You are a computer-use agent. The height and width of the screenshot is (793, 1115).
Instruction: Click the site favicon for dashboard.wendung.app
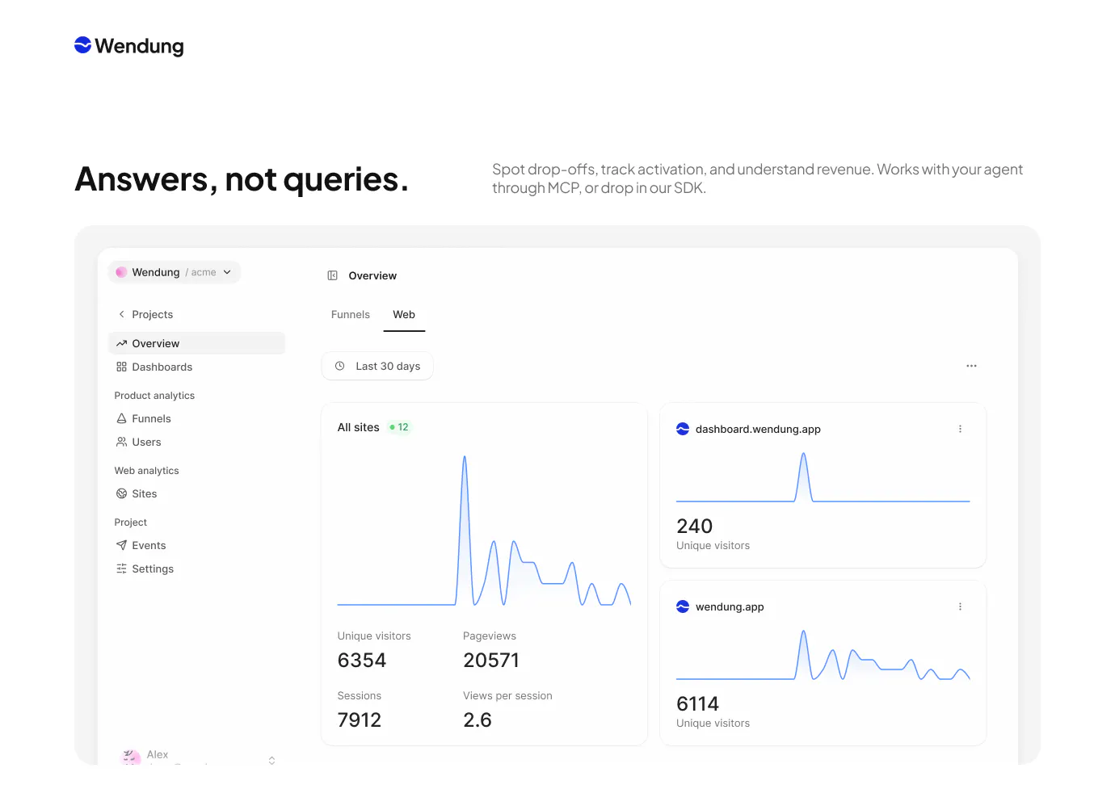point(683,429)
